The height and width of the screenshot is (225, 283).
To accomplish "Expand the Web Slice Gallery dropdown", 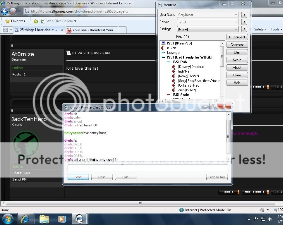I will pyautogui.click(x=75, y=21).
